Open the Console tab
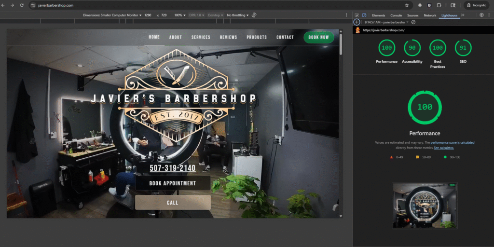494x247 pixels. pyautogui.click(x=396, y=15)
